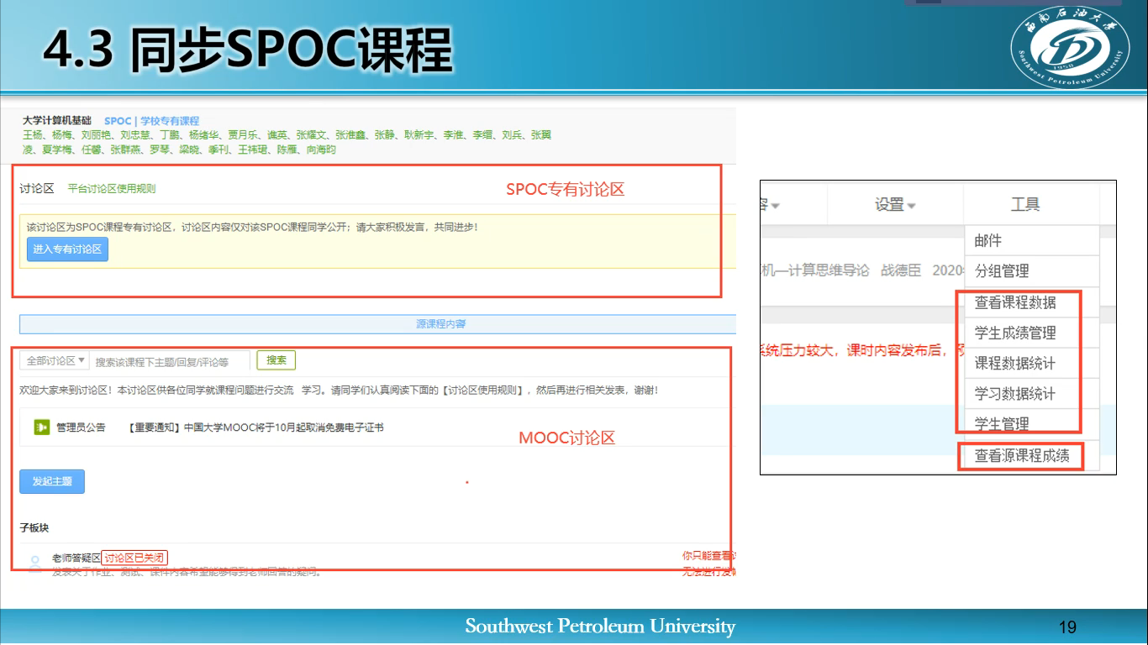Expand the 设置 dropdown menu
Viewport: 1148px width, 645px height.
click(x=895, y=205)
